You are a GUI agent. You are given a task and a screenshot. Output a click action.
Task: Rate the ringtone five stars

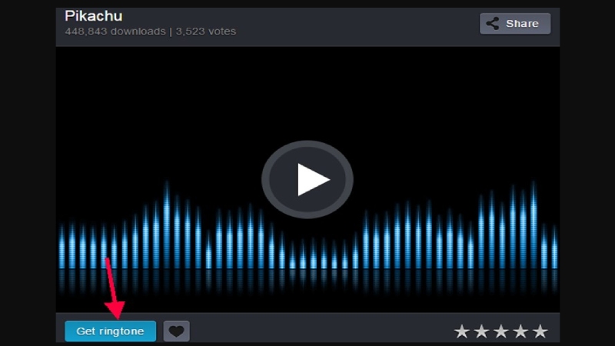click(540, 331)
